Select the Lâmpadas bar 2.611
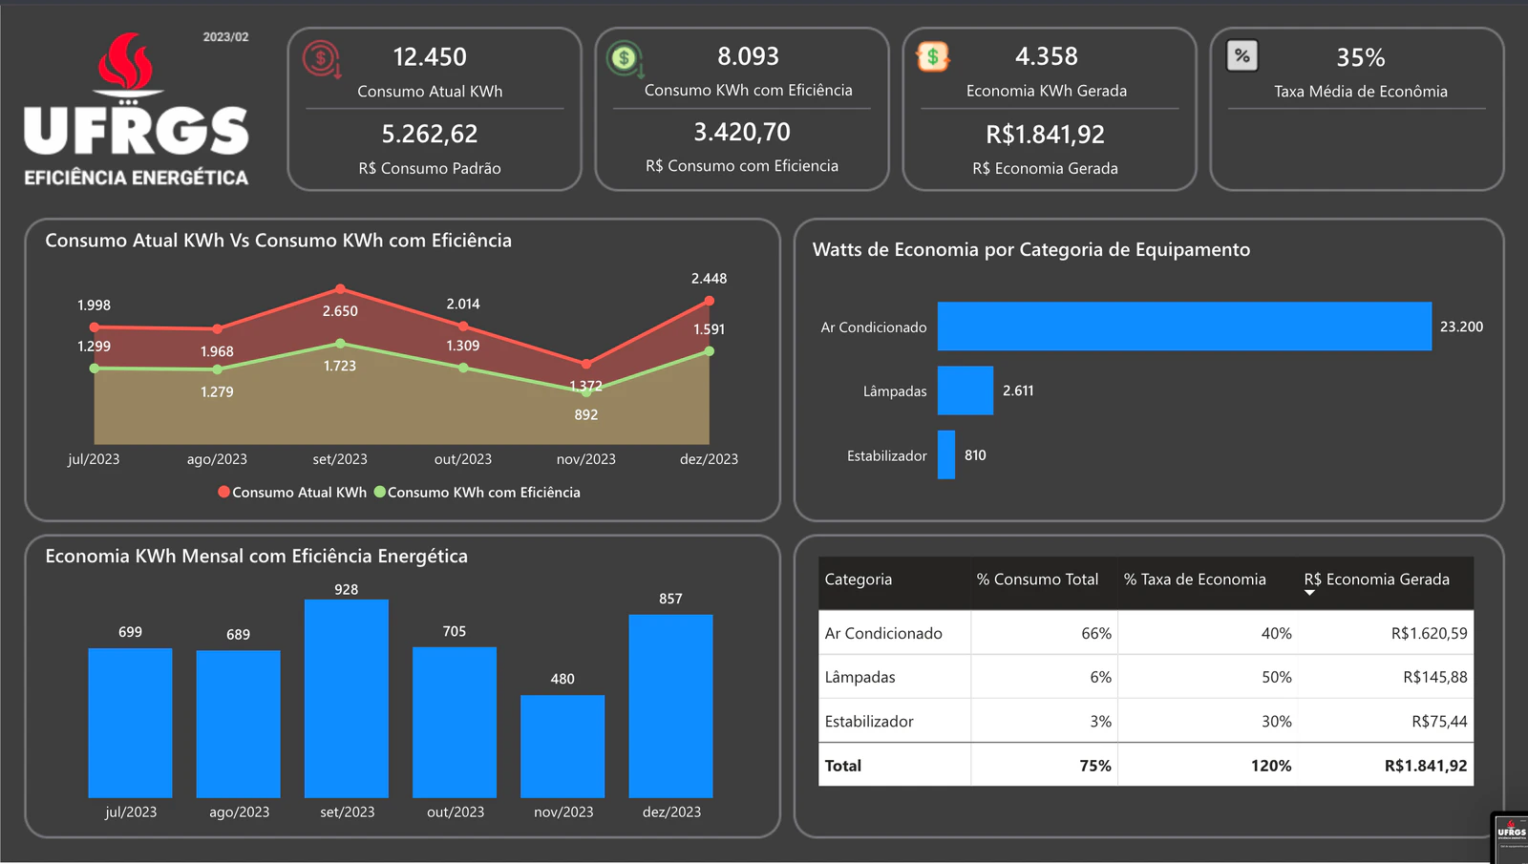This screenshot has height=864, width=1528. pos(966,390)
